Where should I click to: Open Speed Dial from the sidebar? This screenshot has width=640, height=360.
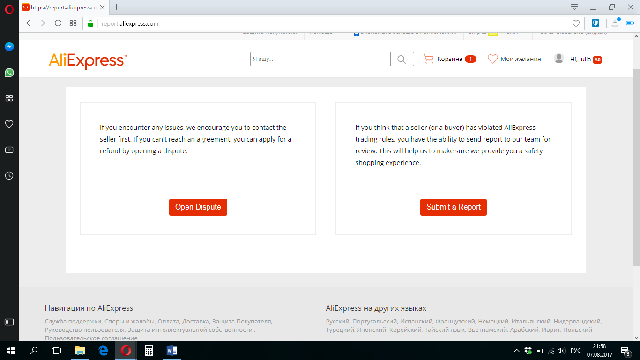tap(9, 98)
